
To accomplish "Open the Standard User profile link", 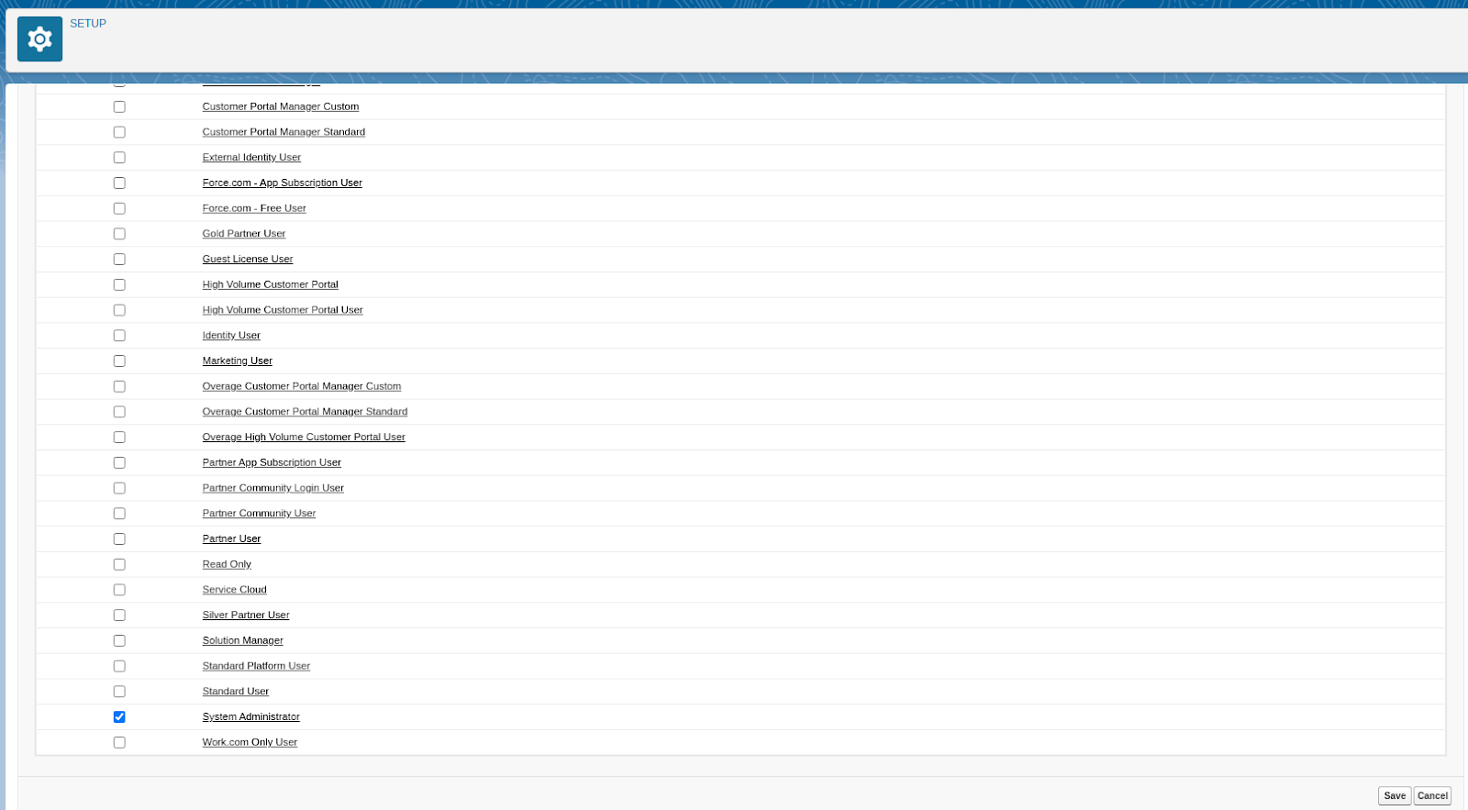I will pyautogui.click(x=236, y=692).
